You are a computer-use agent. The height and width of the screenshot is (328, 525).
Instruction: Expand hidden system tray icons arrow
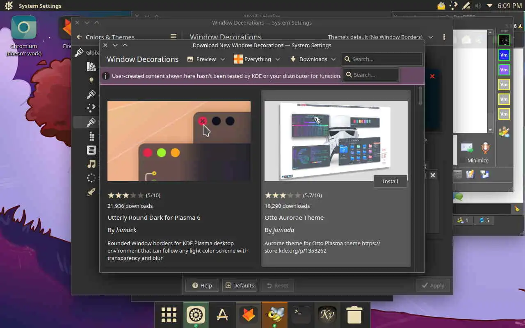coord(489,6)
